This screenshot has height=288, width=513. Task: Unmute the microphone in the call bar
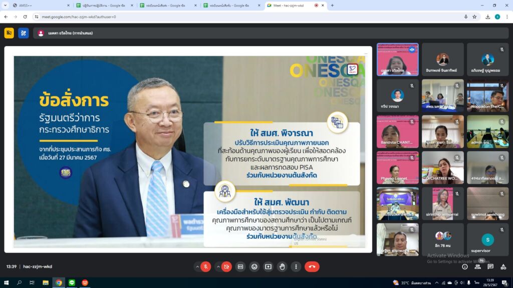pyautogui.click(x=205, y=266)
